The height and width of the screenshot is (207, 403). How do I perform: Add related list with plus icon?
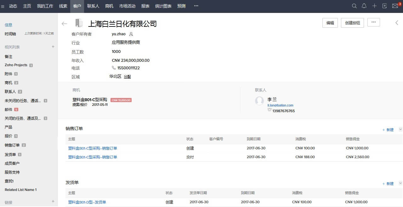53,47
